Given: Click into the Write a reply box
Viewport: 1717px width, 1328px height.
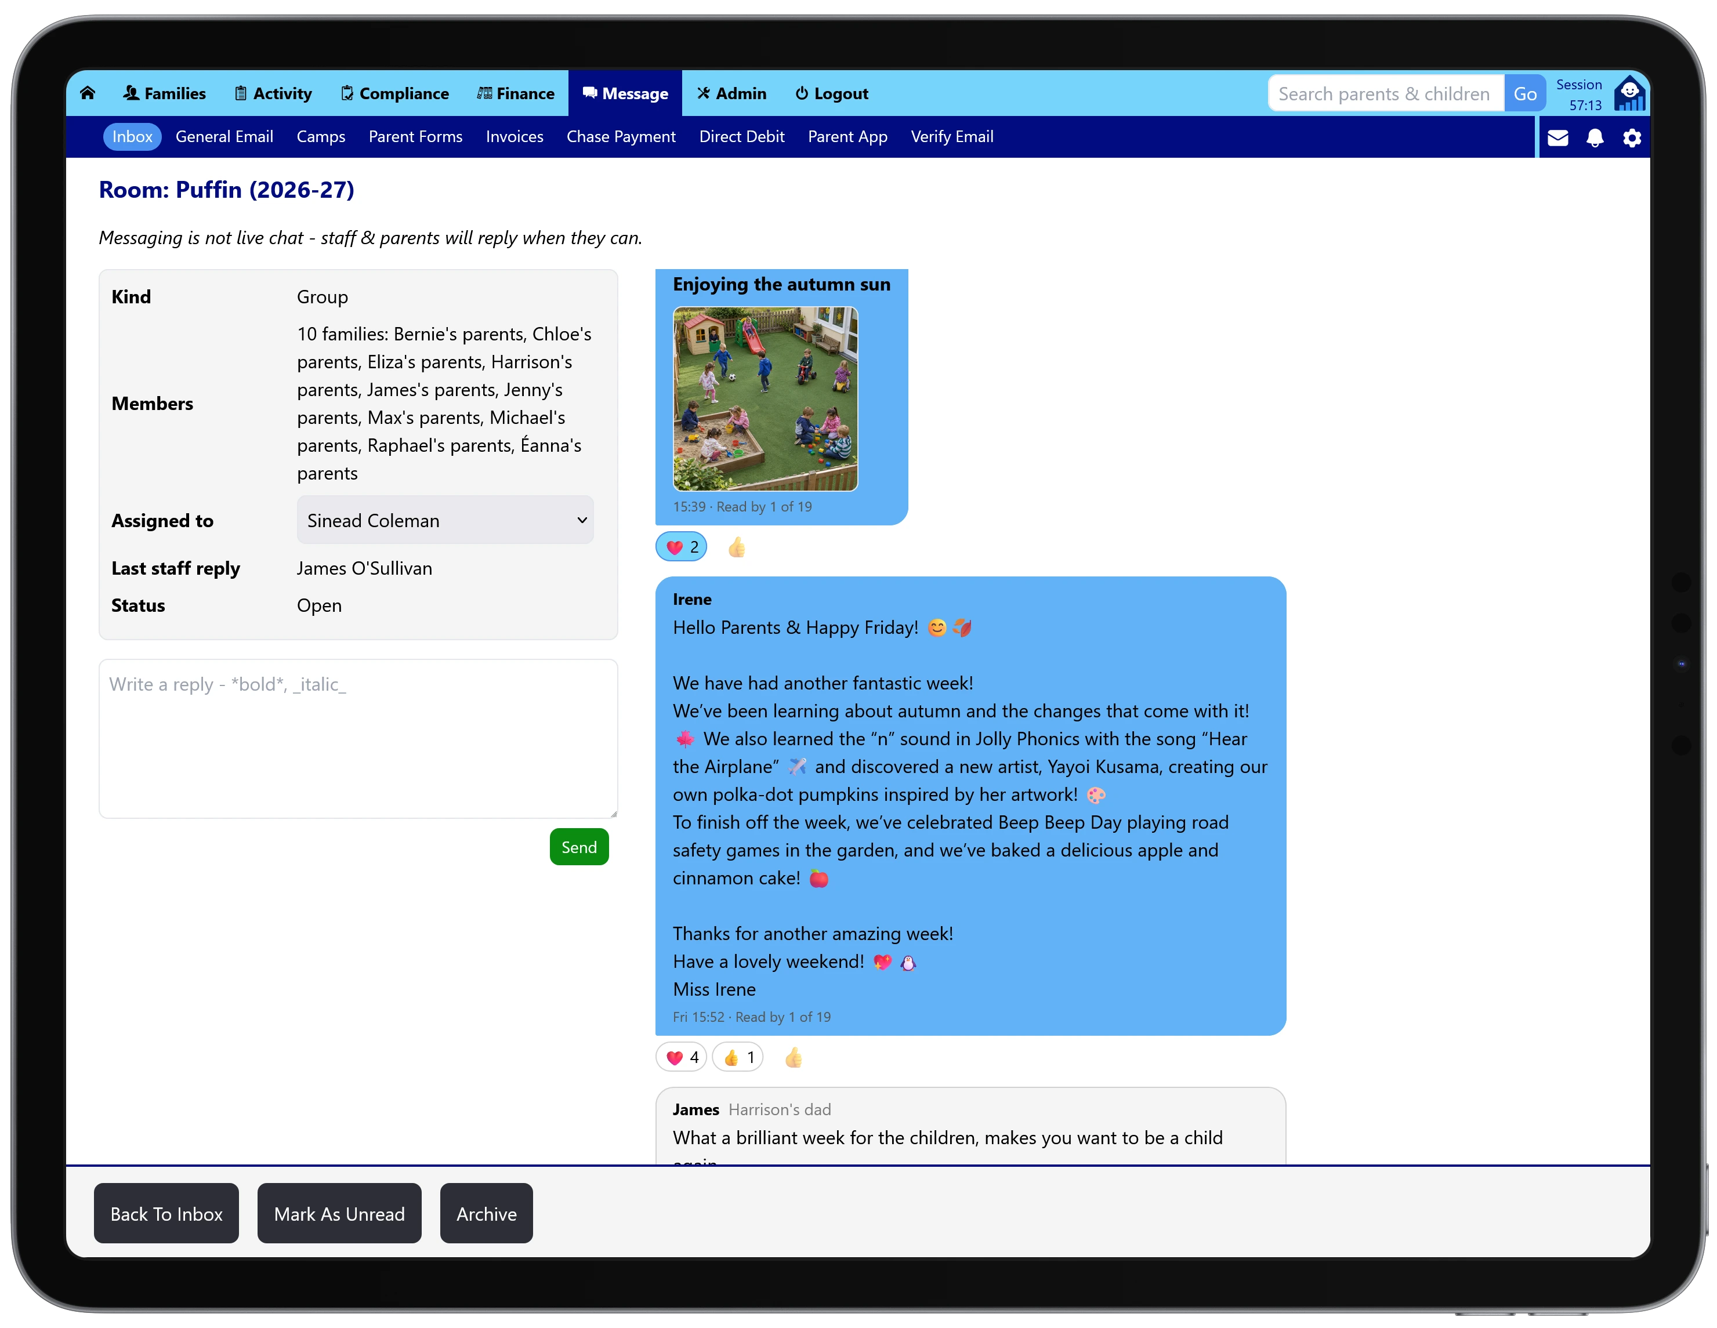Looking at the screenshot, I should pyautogui.click(x=358, y=739).
